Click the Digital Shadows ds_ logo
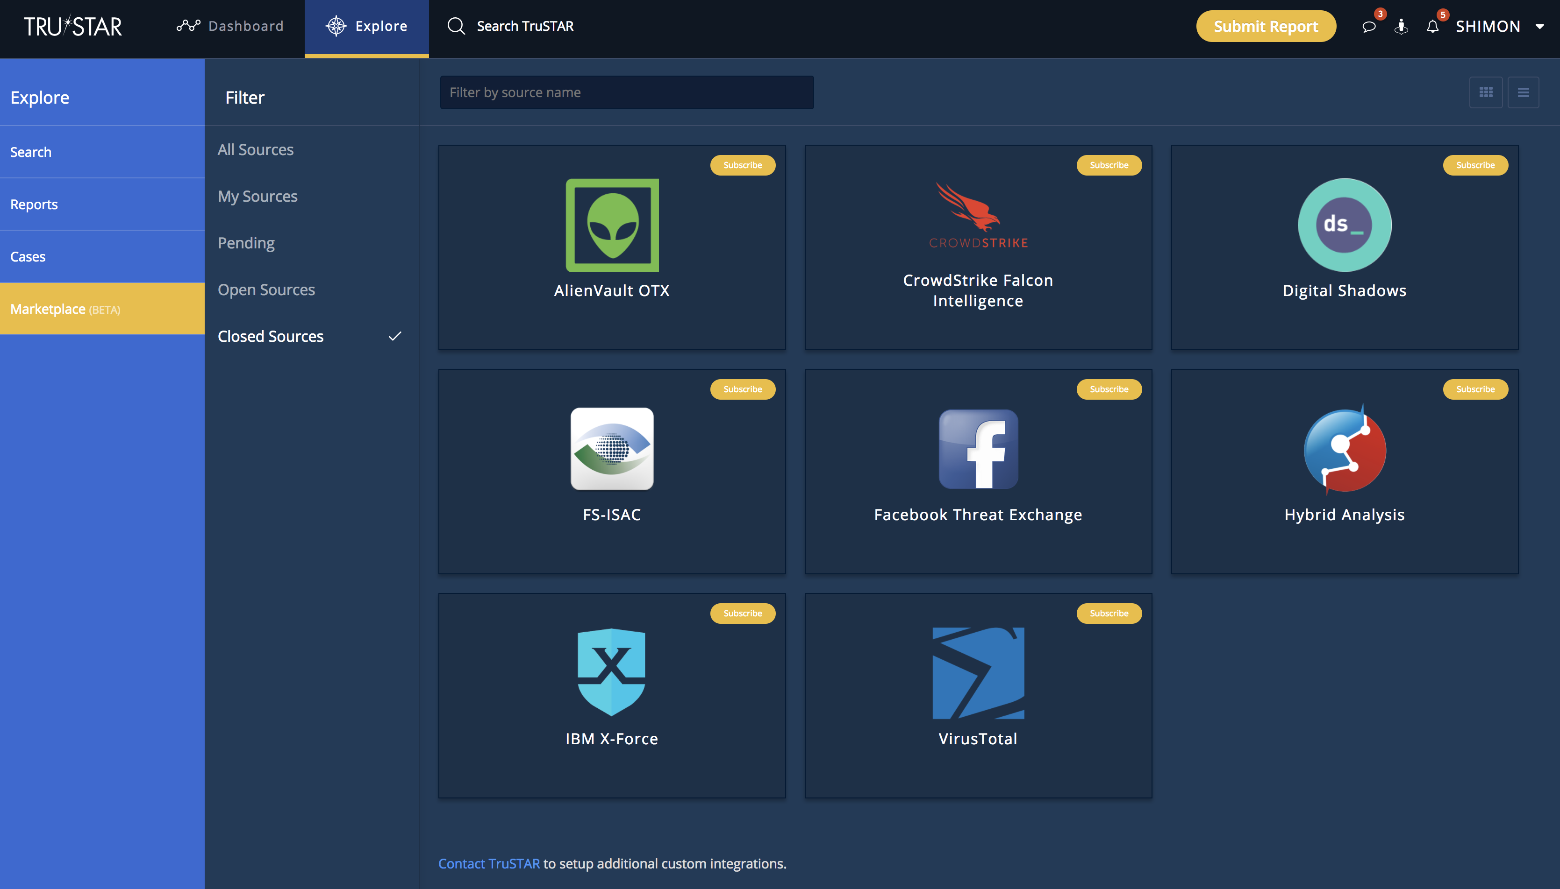The image size is (1560, 889). coord(1344,226)
